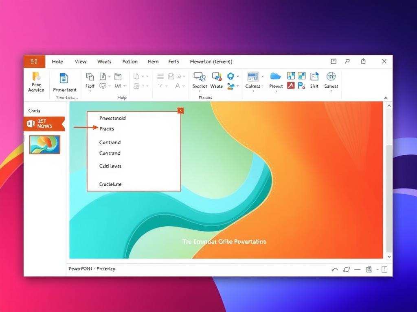Click the share icon in title bar

click(363, 62)
